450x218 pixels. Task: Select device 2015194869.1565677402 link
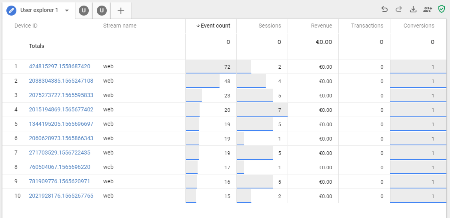(x=61, y=109)
